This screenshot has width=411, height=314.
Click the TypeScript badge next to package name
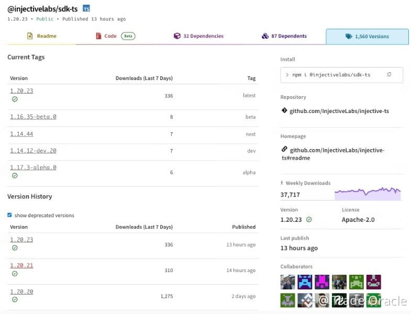coord(86,9)
